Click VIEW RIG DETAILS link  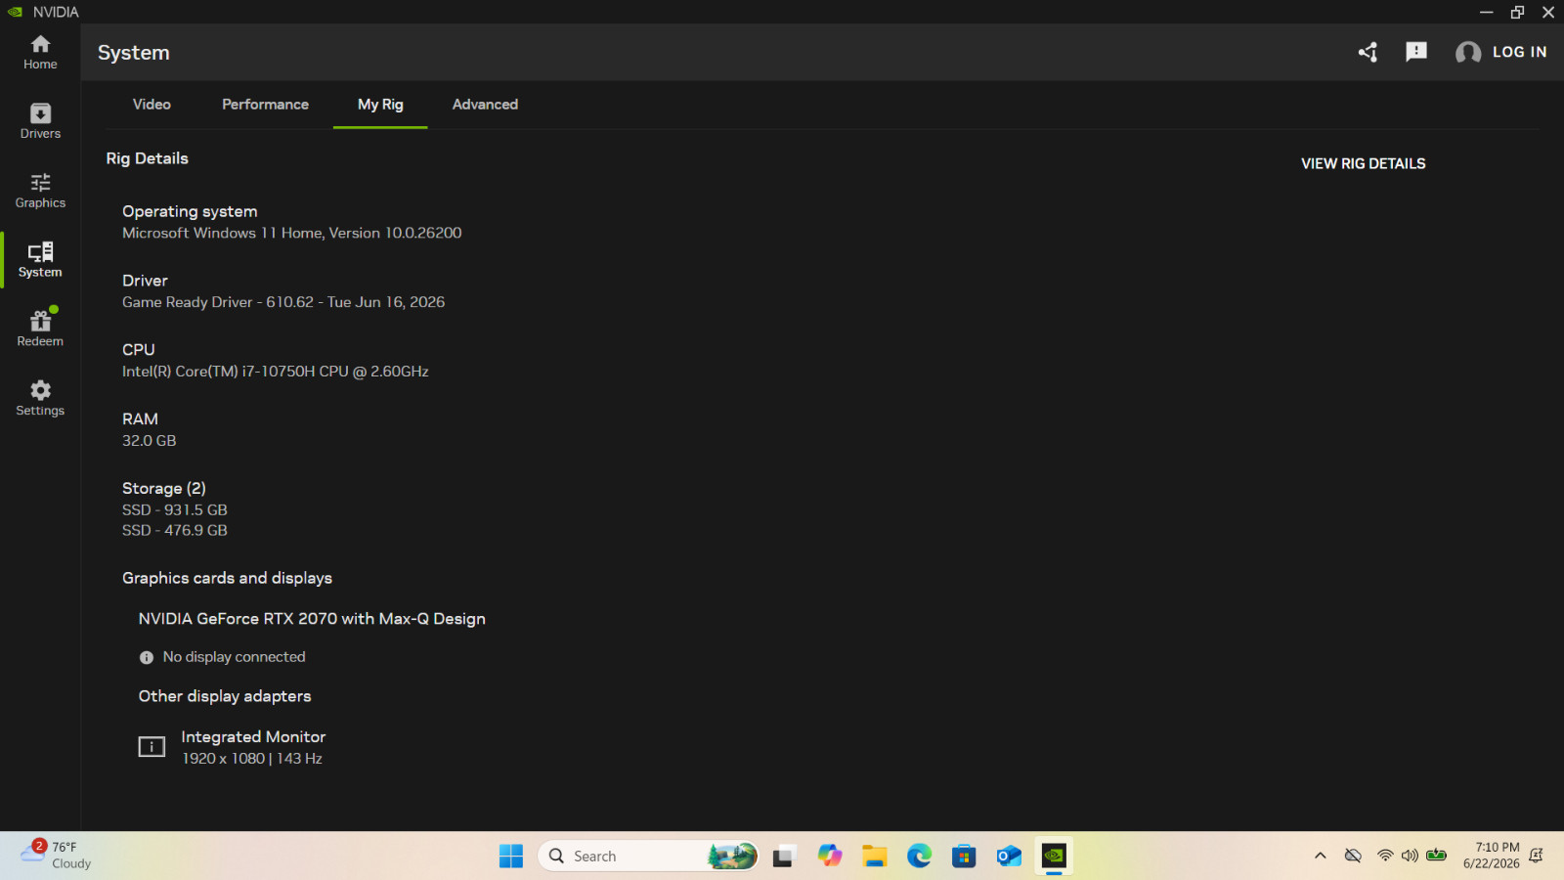point(1363,163)
